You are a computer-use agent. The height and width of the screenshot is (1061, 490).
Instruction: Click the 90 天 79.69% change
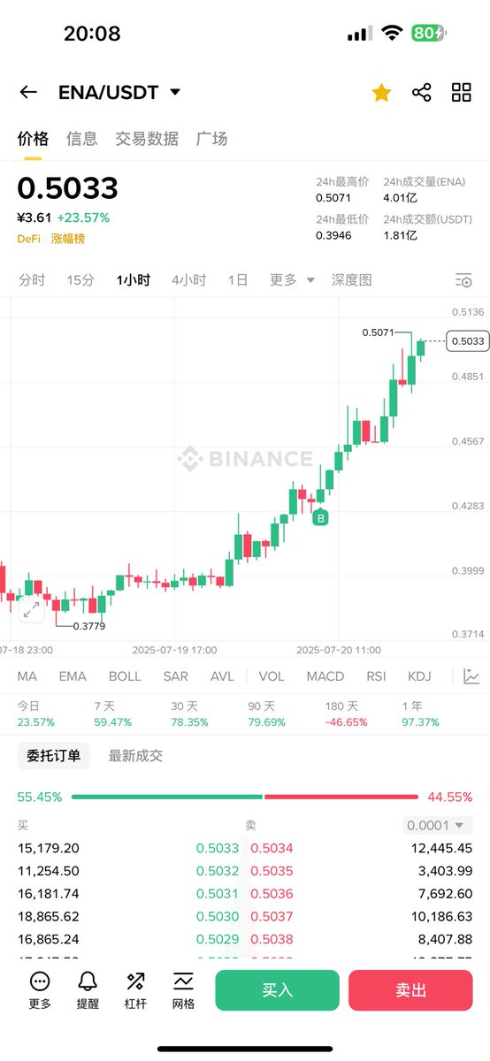click(266, 714)
